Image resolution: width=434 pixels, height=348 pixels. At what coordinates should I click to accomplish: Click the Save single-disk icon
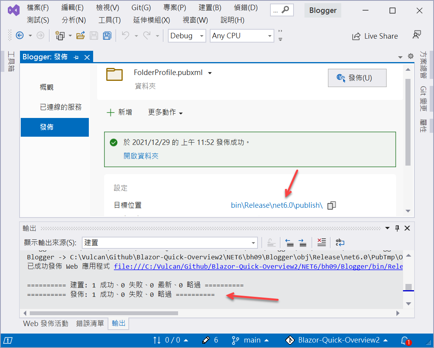(94, 36)
